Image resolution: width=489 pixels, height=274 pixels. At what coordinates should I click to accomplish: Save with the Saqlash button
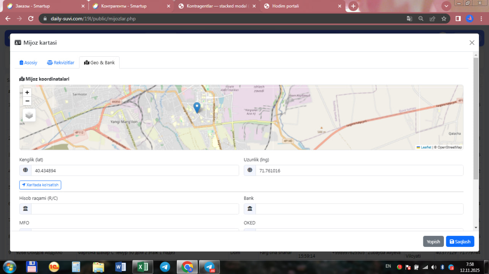pos(460,242)
